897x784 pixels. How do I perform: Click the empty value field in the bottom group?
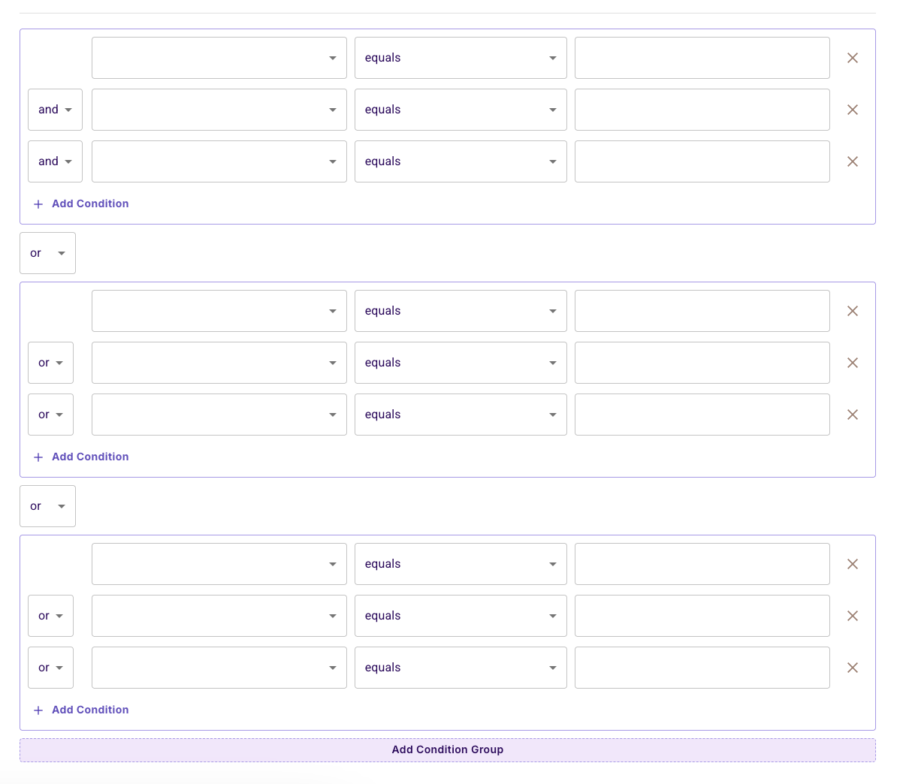tap(702, 564)
